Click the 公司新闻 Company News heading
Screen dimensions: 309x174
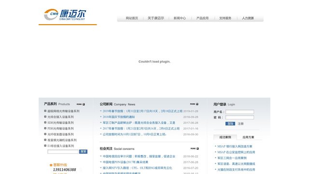pos(117,104)
